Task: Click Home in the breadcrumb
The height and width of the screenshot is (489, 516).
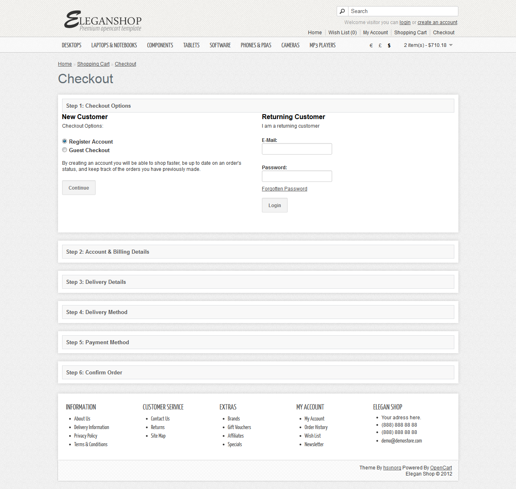Action: click(65, 64)
